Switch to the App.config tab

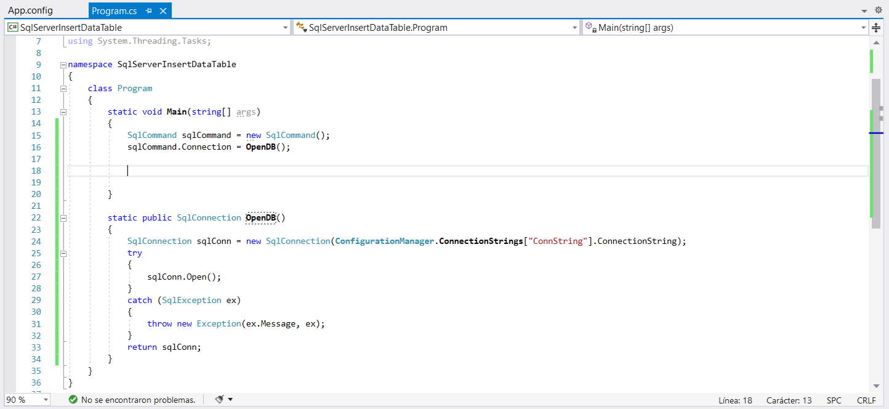pyautogui.click(x=30, y=10)
